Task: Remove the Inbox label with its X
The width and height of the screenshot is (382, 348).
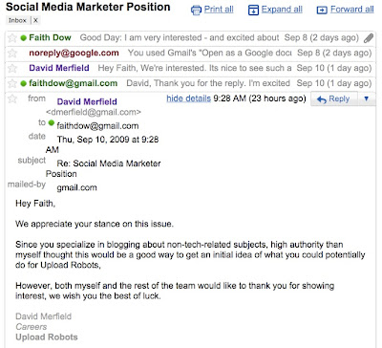Action: click(35, 20)
